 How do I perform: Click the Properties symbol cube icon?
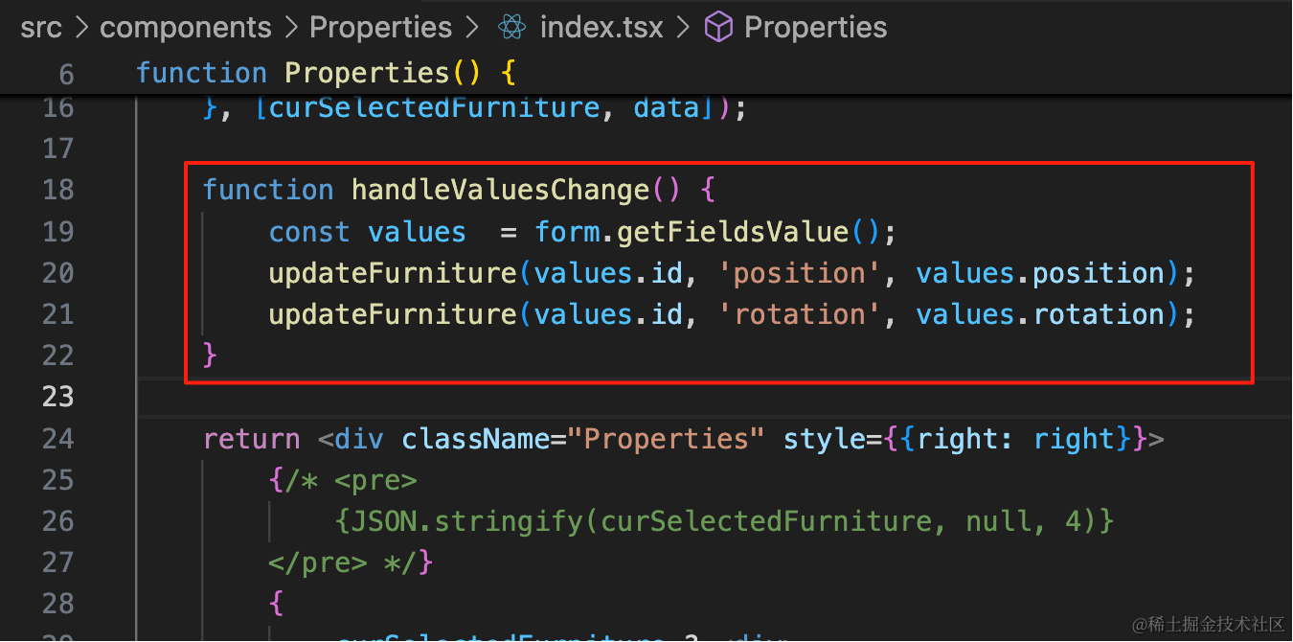718,28
